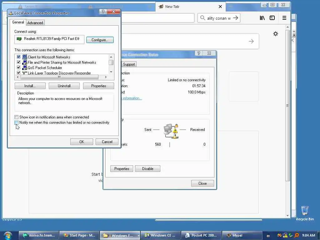The height and width of the screenshot is (240, 320).
Task: Click the information link in Status window
Action: (x=132, y=98)
